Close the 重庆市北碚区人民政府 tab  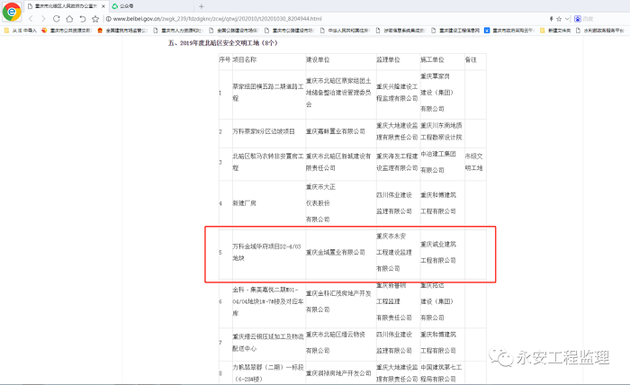(x=103, y=6)
